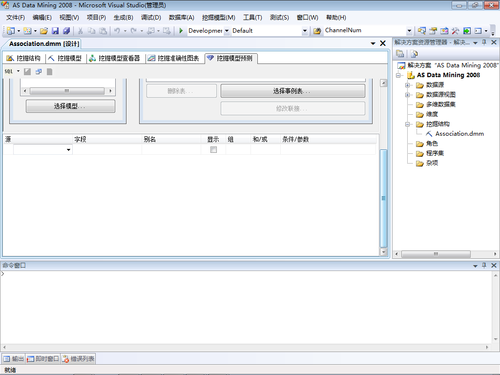500x375 pixels.
Task: Open the 窗口(W) menu
Action: pos(308,18)
